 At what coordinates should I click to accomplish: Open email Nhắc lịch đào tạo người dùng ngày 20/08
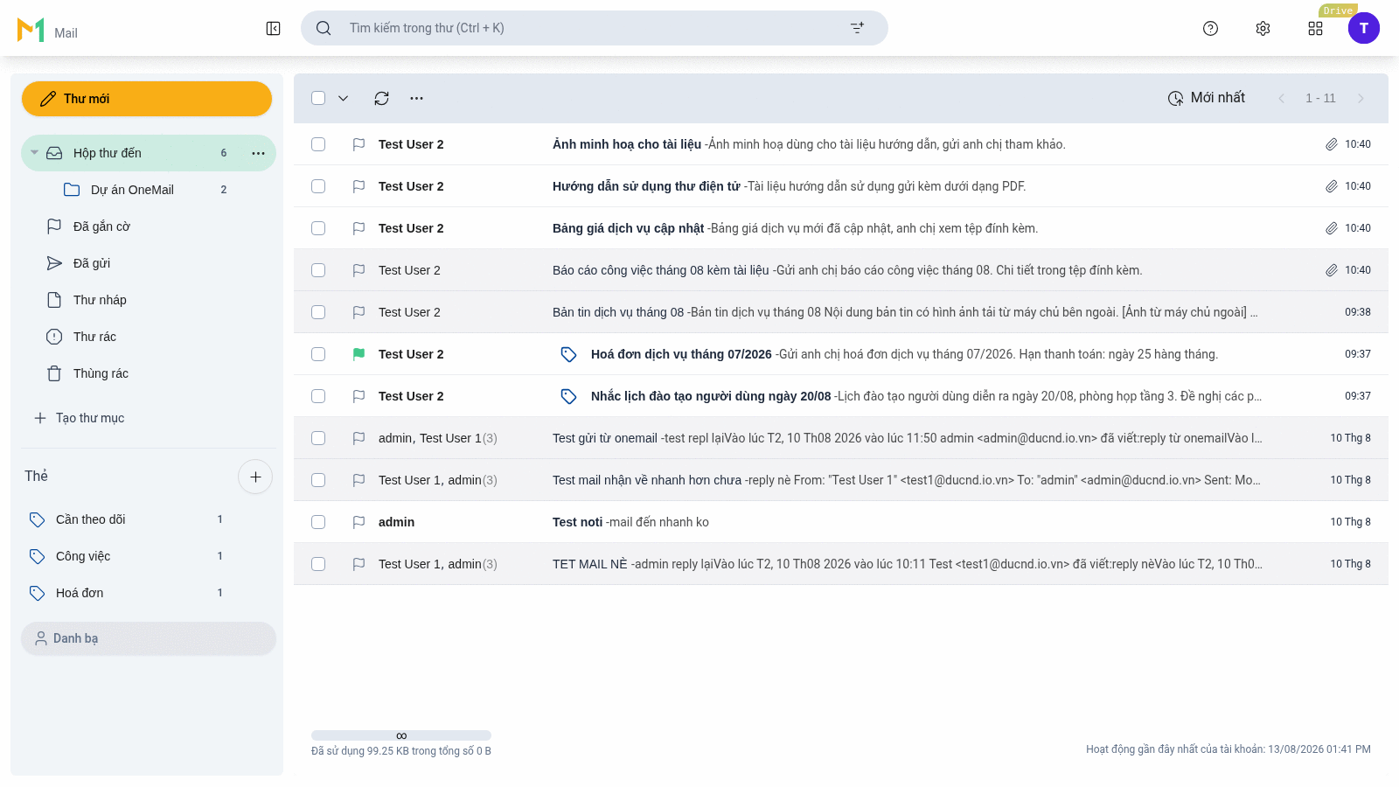[841, 396]
